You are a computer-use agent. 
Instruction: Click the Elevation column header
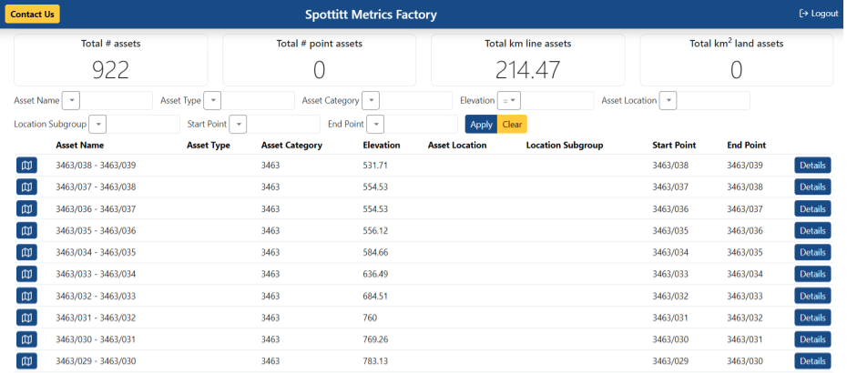click(382, 145)
